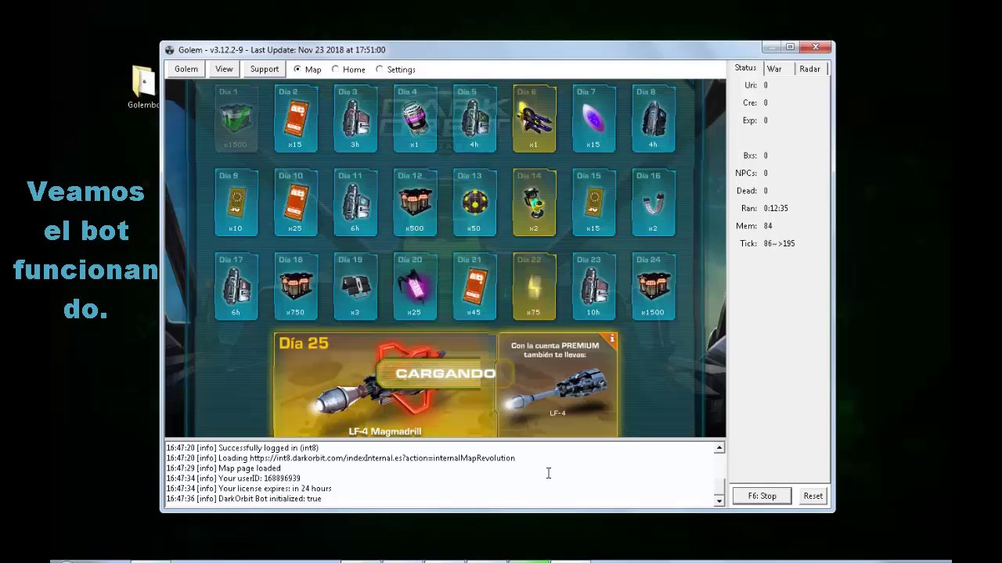Screen dimensions: 1002x563
Task: Click the Ran time value 0:12:35
Action: 776,209
